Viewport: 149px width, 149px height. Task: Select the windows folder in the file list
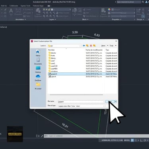click(x=53, y=71)
